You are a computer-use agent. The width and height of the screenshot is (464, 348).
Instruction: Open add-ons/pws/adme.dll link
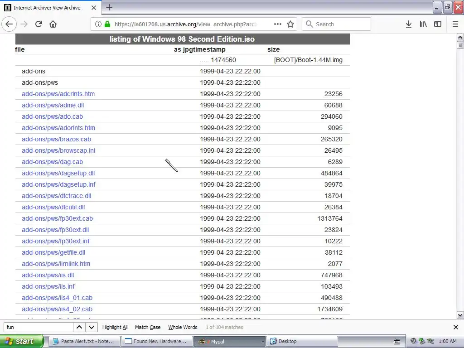(x=53, y=105)
